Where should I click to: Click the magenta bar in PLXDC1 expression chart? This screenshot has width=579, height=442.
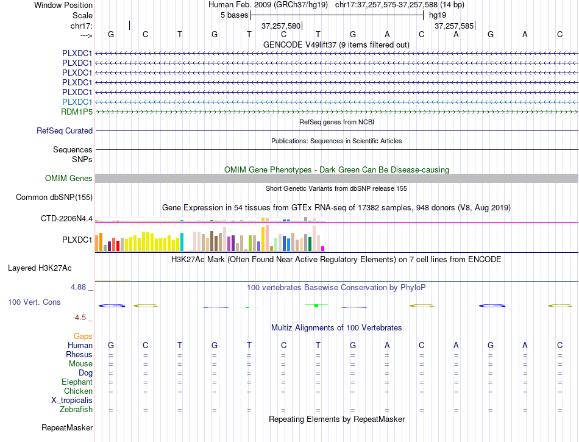coord(323,249)
